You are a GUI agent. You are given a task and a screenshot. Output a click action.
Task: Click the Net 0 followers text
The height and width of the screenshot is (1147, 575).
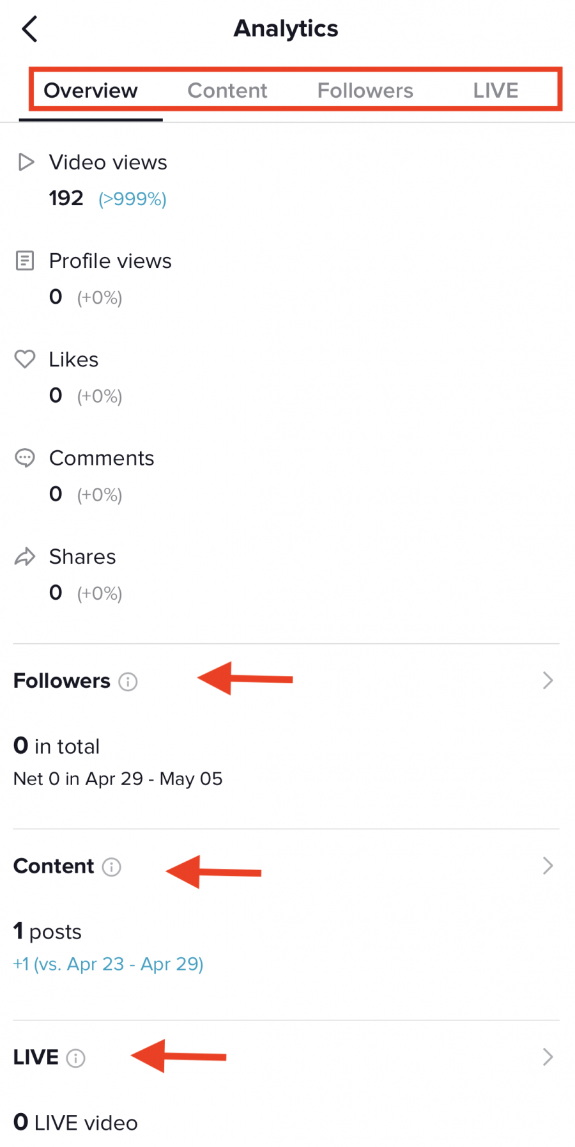[x=118, y=779]
